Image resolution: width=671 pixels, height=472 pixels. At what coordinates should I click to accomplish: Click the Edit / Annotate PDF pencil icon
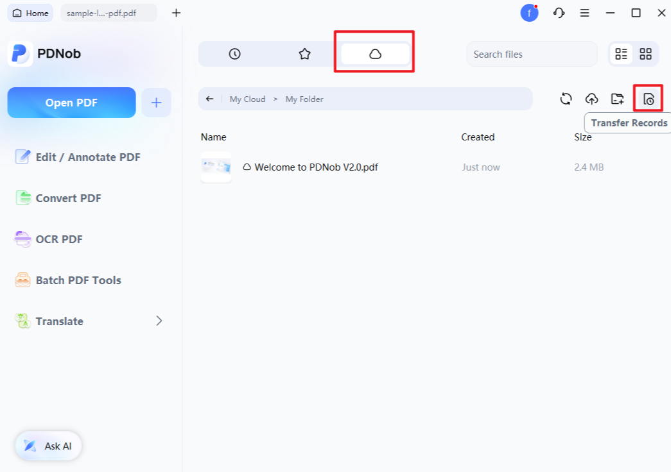[22, 157]
